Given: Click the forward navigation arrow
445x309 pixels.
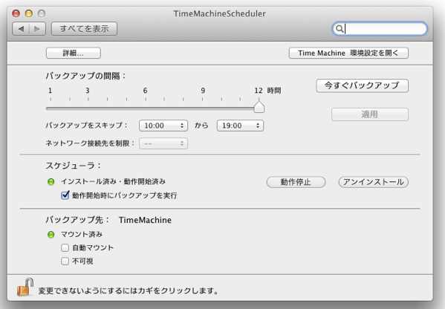Looking at the screenshot, I should point(37,29).
